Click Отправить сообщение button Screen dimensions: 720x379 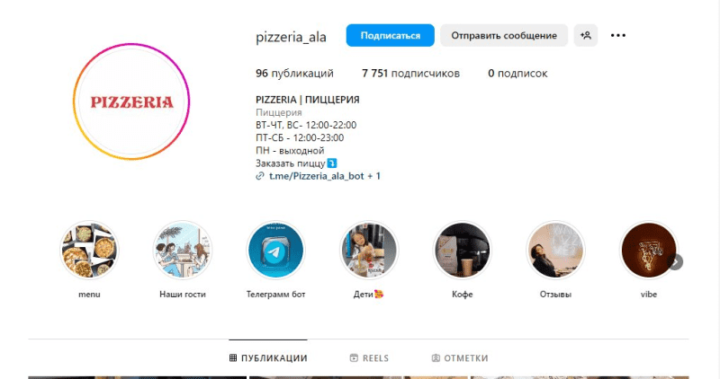pyautogui.click(x=504, y=35)
